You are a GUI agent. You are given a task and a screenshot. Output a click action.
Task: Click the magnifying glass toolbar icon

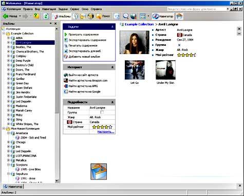[x=126, y=16]
